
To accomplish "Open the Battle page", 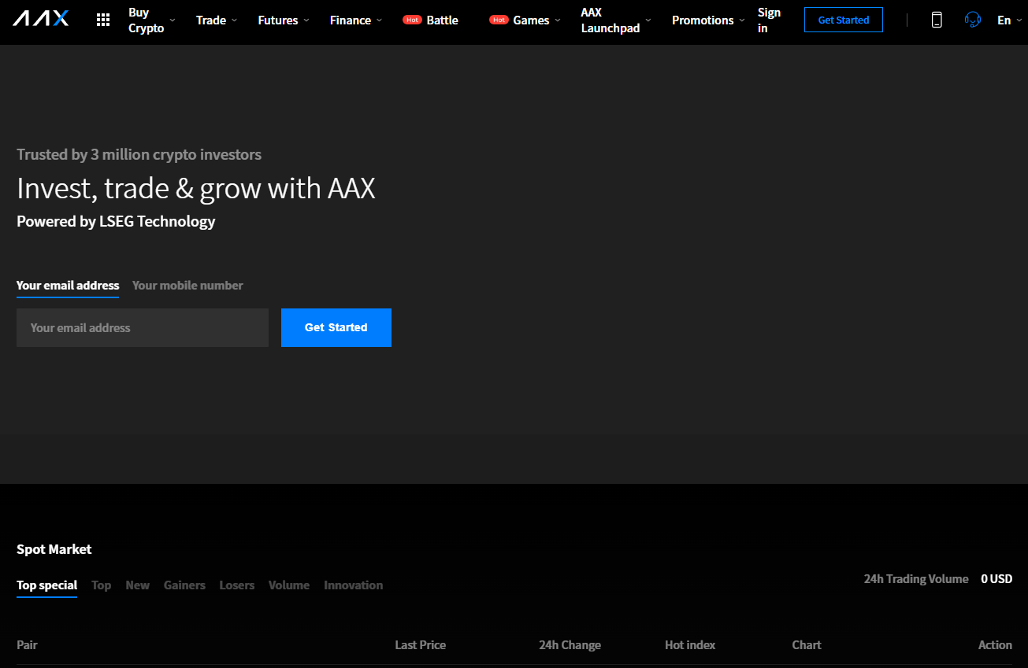I will (x=430, y=20).
